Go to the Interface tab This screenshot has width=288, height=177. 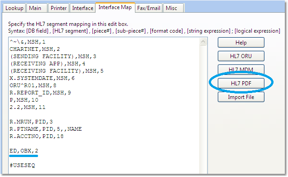[x=83, y=8]
